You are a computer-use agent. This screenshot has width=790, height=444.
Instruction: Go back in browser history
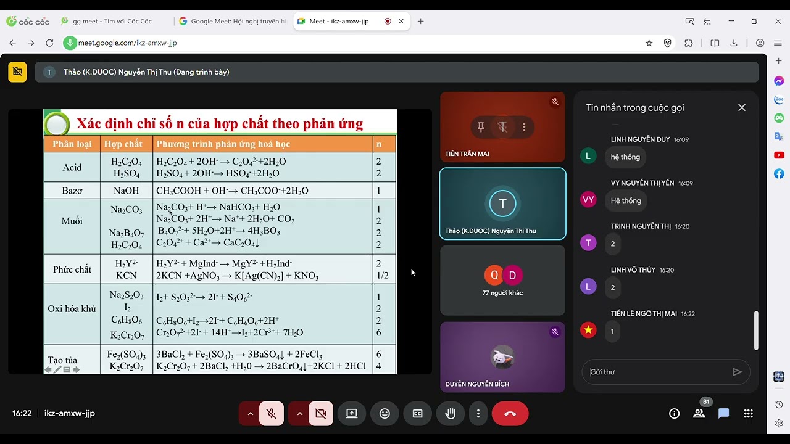pos(13,43)
